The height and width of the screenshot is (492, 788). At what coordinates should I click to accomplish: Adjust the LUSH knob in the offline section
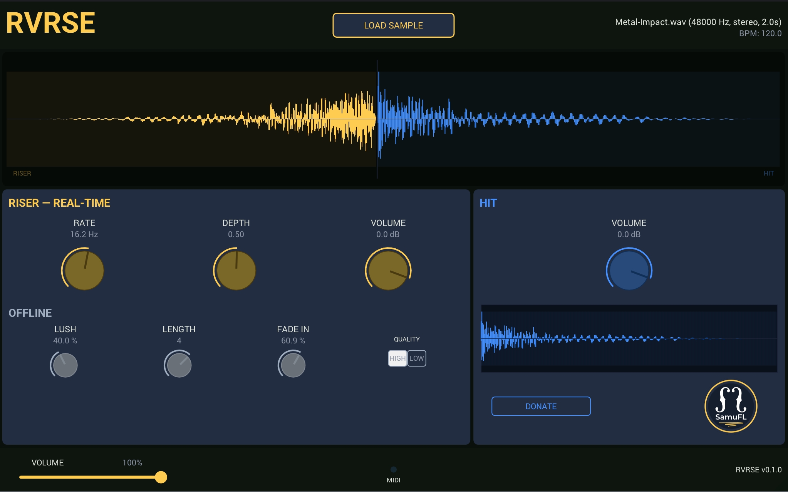pyautogui.click(x=64, y=365)
